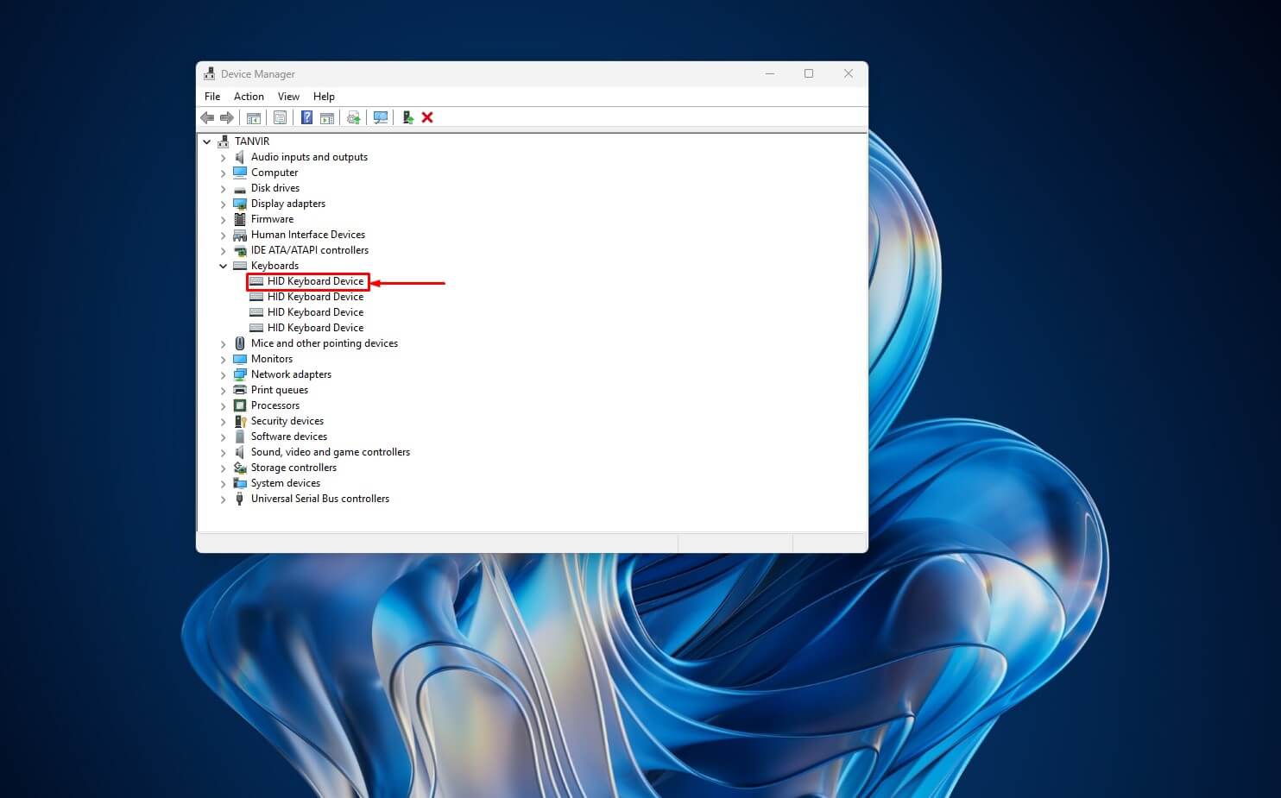Screen dimensions: 1281x798
Task: Expand the Disk drives category
Action: pos(224,188)
